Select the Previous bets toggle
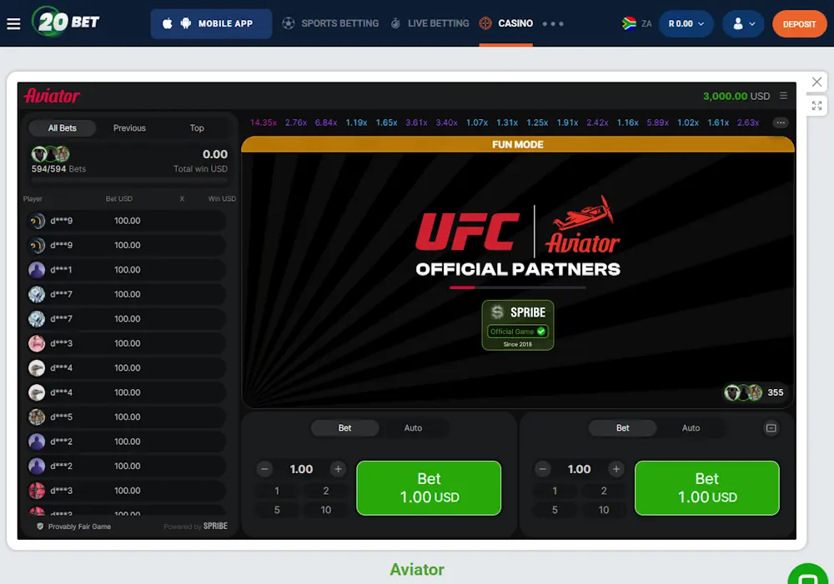The width and height of the screenshot is (834, 584). pos(129,128)
